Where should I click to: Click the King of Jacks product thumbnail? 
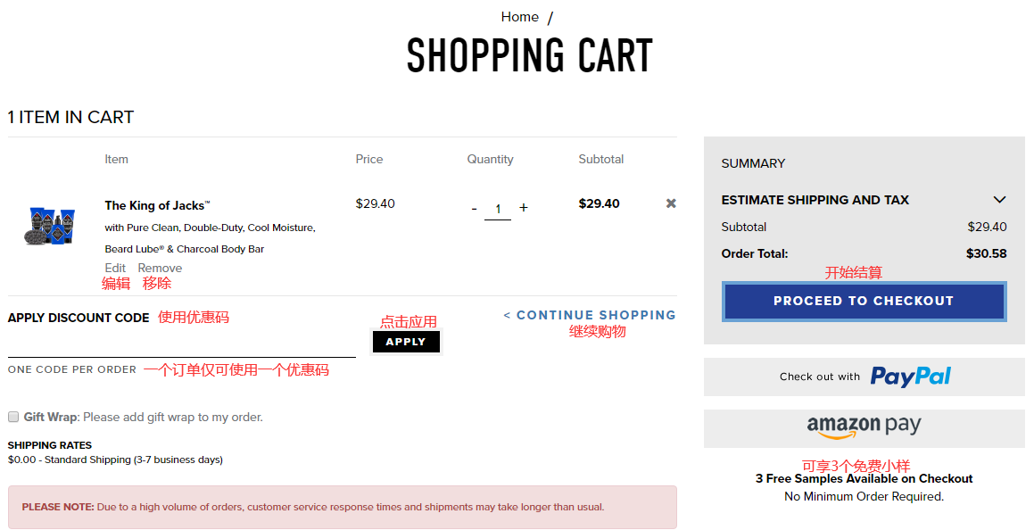pyautogui.click(x=50, y=227)
